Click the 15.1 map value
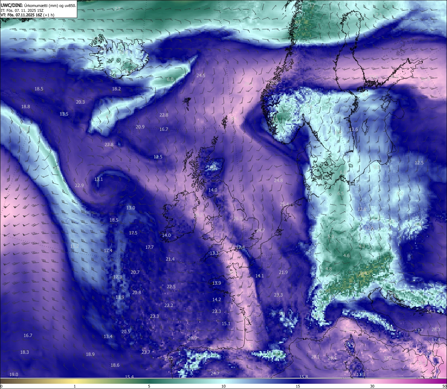 (x=226, y=324)
